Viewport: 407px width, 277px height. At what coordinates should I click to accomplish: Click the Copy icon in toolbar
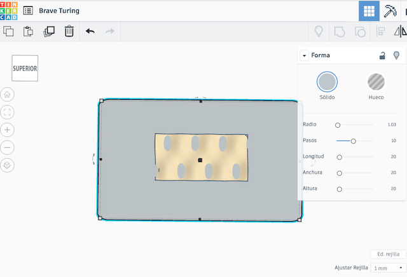[8, 31]
